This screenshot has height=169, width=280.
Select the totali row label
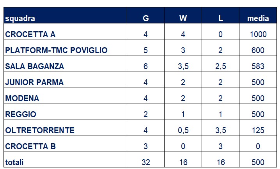coord(14,162)
